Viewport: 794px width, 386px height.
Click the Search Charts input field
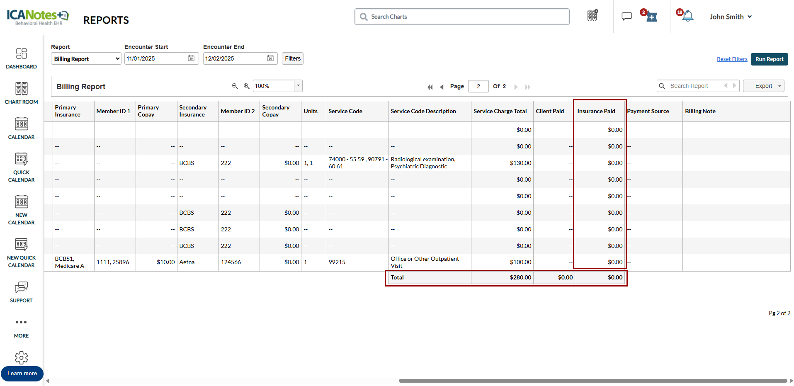point(462,17)
